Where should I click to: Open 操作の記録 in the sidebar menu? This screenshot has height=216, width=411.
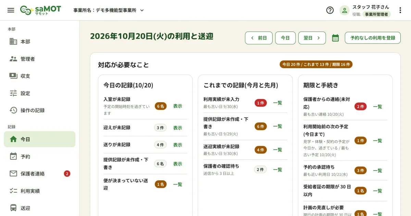[x=40, y=110]
